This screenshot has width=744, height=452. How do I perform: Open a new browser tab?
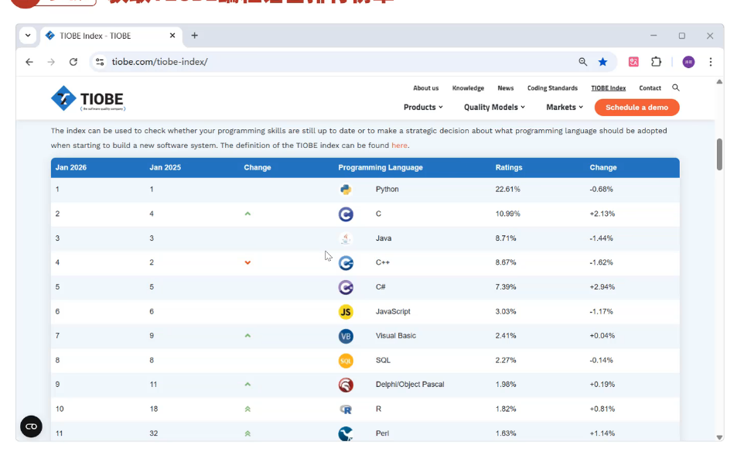[x=195, y=36]
